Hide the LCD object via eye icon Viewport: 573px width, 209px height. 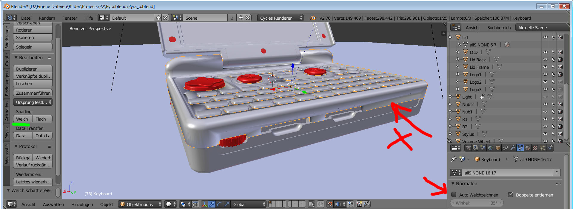point(545,52)
